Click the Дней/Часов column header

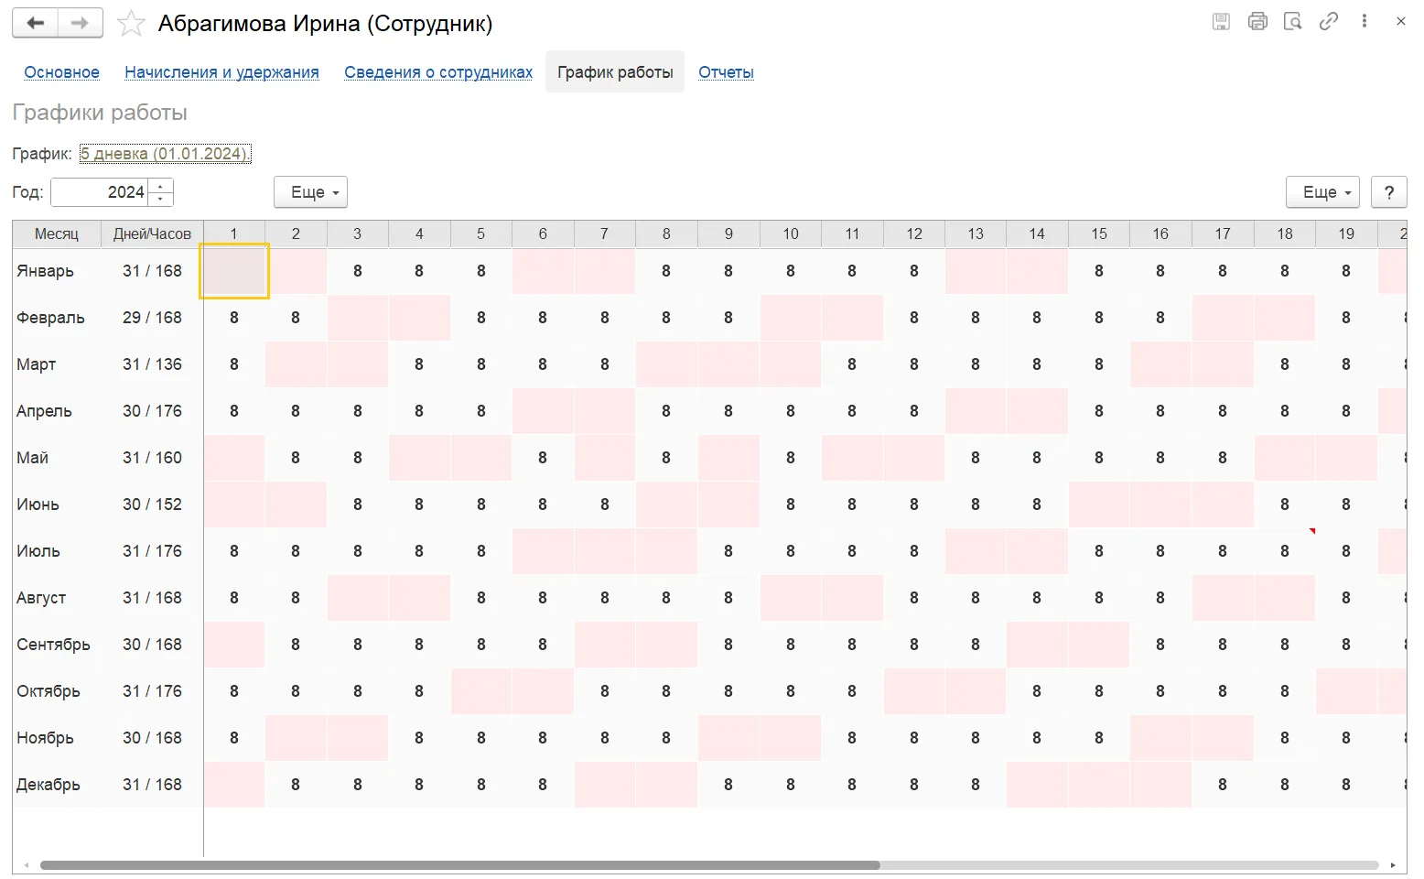(x=152, y=234)
